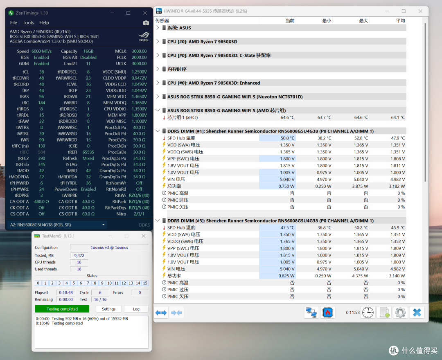442x360 pixels.
Task: Click the ROG logo in ZenTimings
Action: coord(144,37)
